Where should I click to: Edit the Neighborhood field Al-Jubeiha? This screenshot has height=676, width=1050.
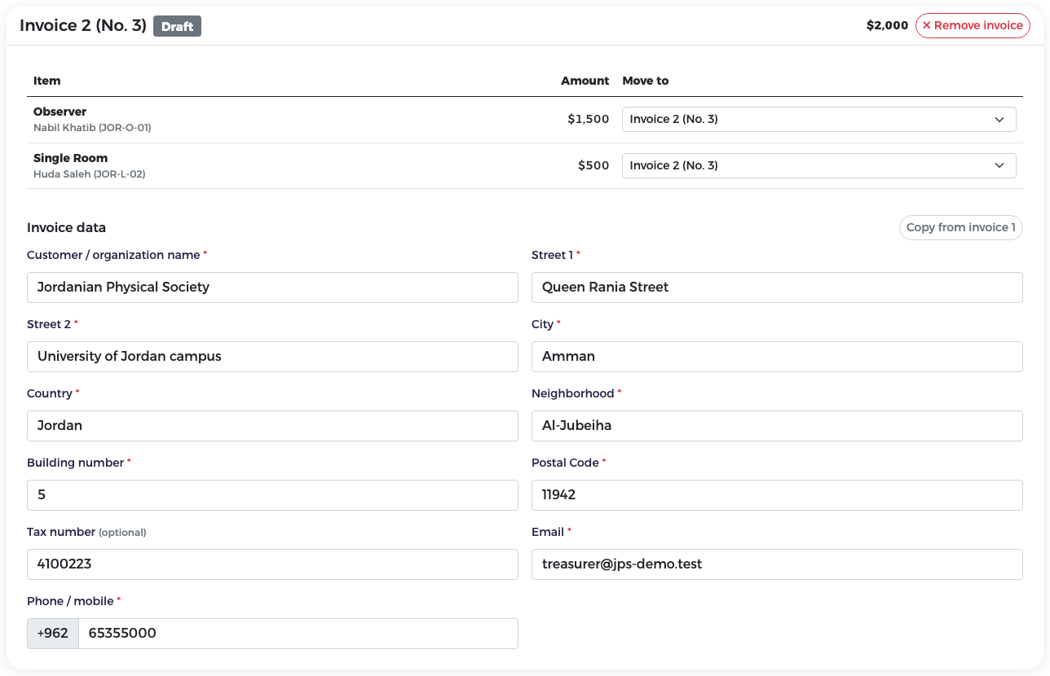point(776,425)
